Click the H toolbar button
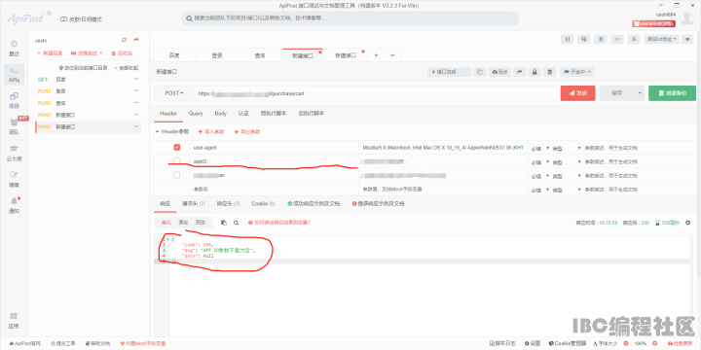Screen dimensions: 701x350 coord(567,39)
